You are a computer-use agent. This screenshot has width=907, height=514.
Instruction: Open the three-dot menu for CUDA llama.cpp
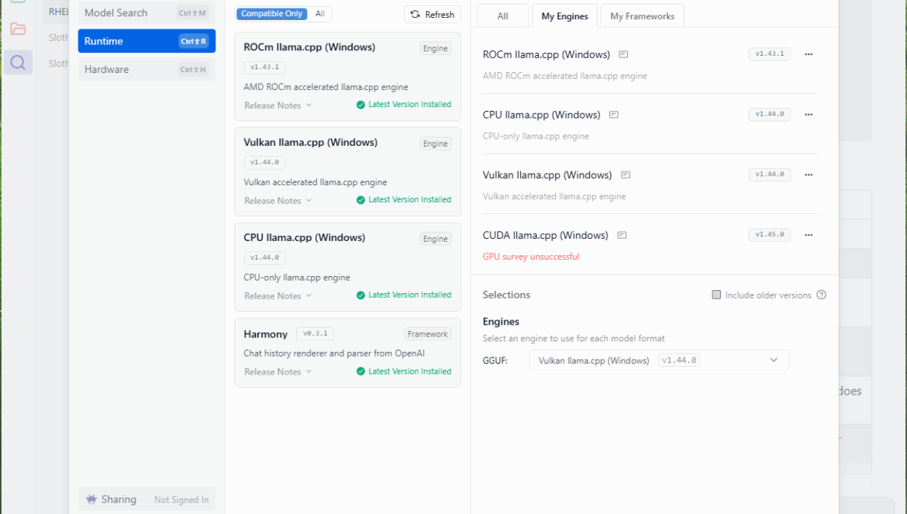coord(809,235)
